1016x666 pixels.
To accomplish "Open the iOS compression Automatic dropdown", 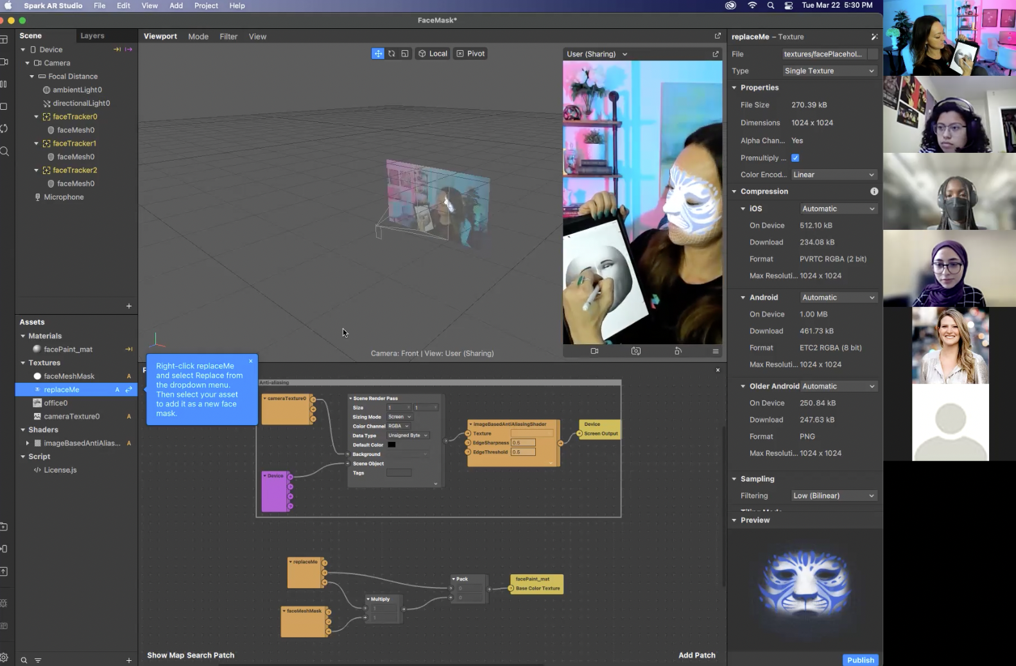I will pyautogui.click(x=838, y=209).
